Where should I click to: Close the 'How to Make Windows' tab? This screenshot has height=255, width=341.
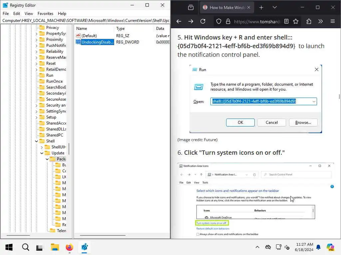248,7
